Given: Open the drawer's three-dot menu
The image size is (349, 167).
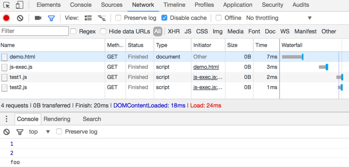Looking at the screenshot, I should tap(6, 119).
